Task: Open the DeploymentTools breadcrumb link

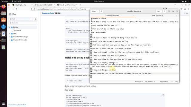Action: (48, 13)
